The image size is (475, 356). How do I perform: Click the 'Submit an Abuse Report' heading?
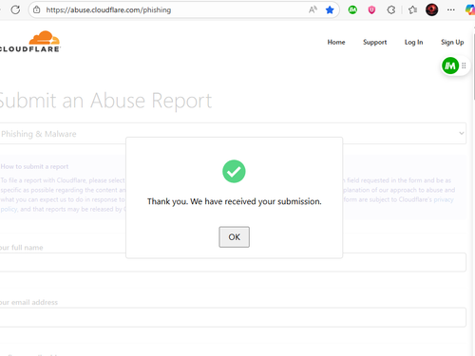click(x=105, y=101)
